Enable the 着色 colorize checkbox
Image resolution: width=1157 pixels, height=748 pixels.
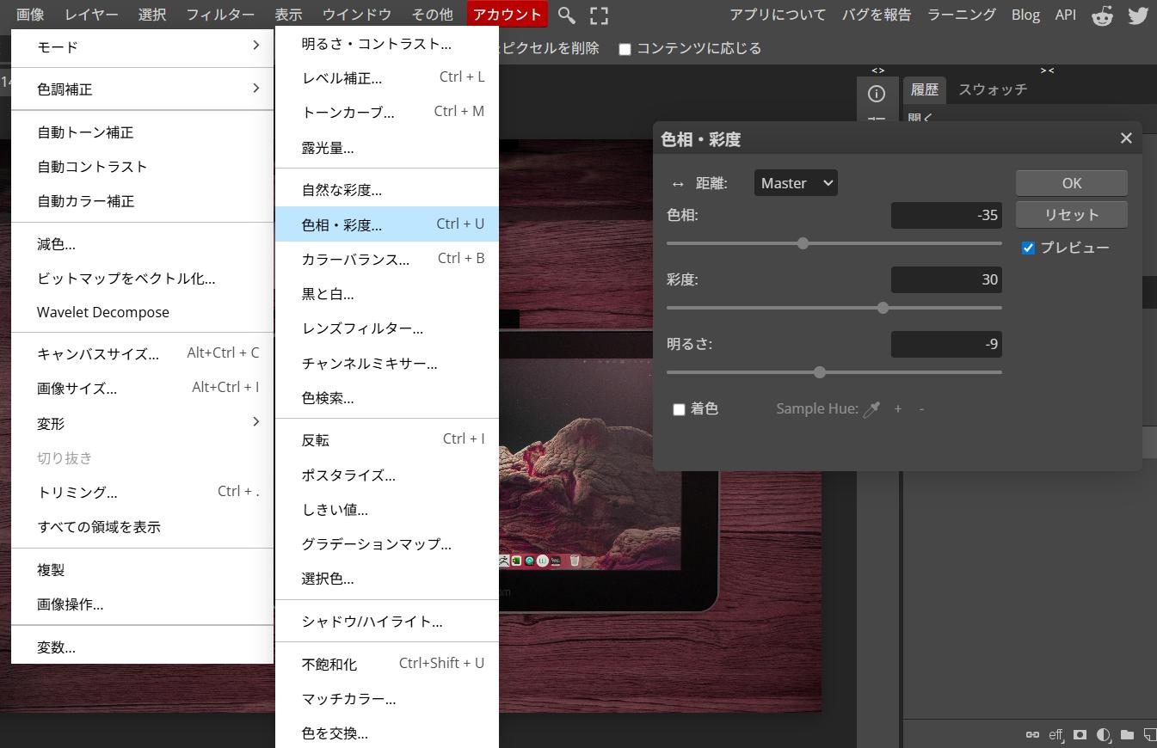point(679,409)
